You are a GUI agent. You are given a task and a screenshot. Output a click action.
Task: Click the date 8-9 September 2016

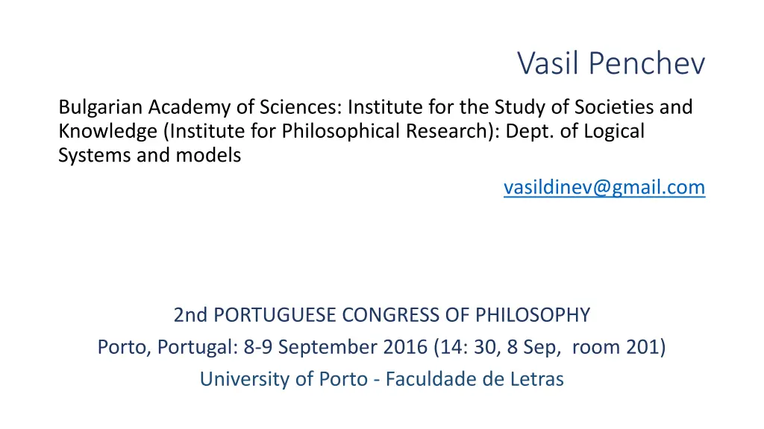pyautogui.click(x=336, y=347)
